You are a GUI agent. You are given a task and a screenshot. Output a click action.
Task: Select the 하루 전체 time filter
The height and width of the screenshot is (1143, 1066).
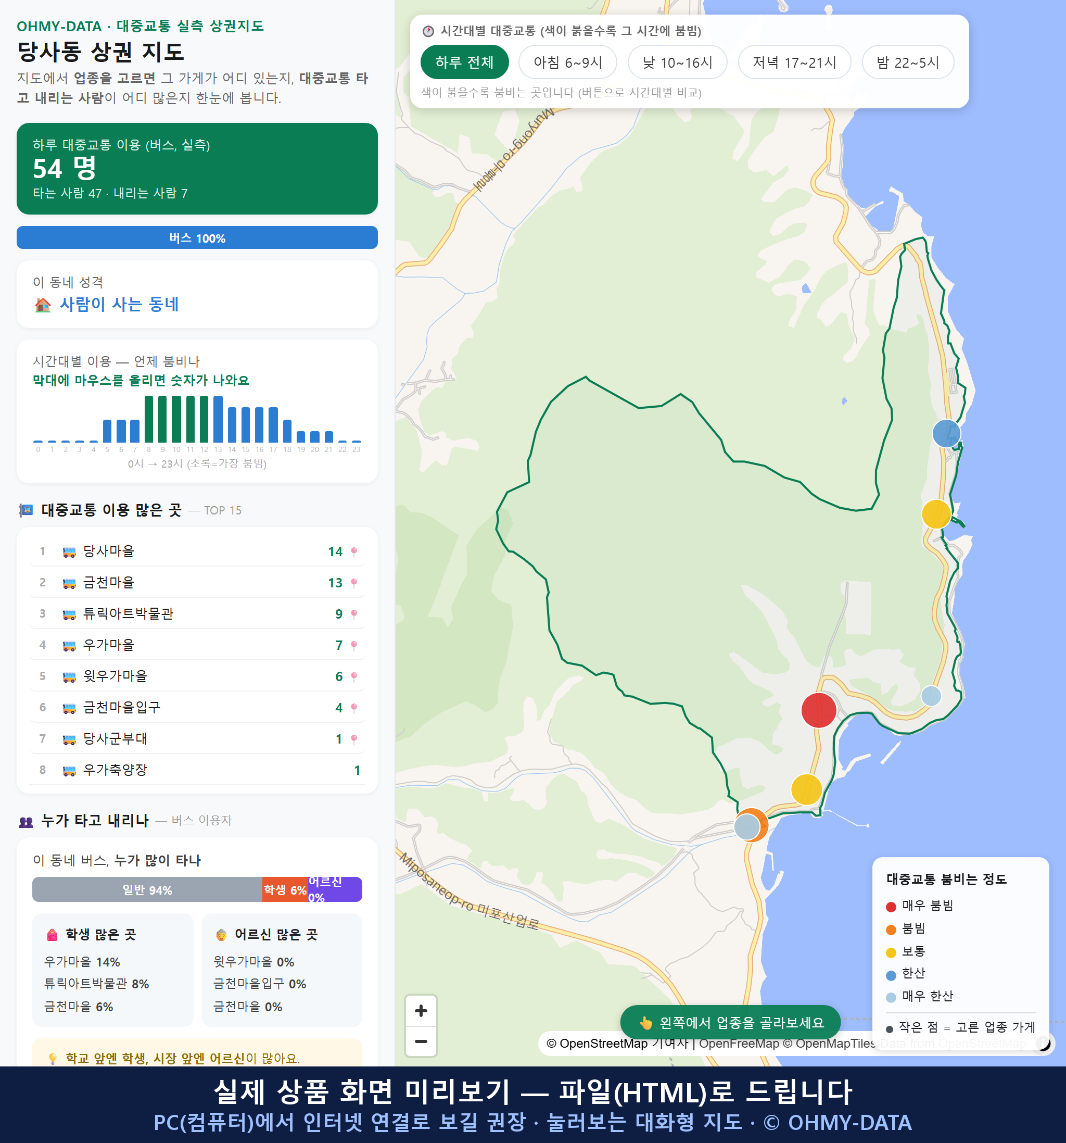click(x=464, y=62)
